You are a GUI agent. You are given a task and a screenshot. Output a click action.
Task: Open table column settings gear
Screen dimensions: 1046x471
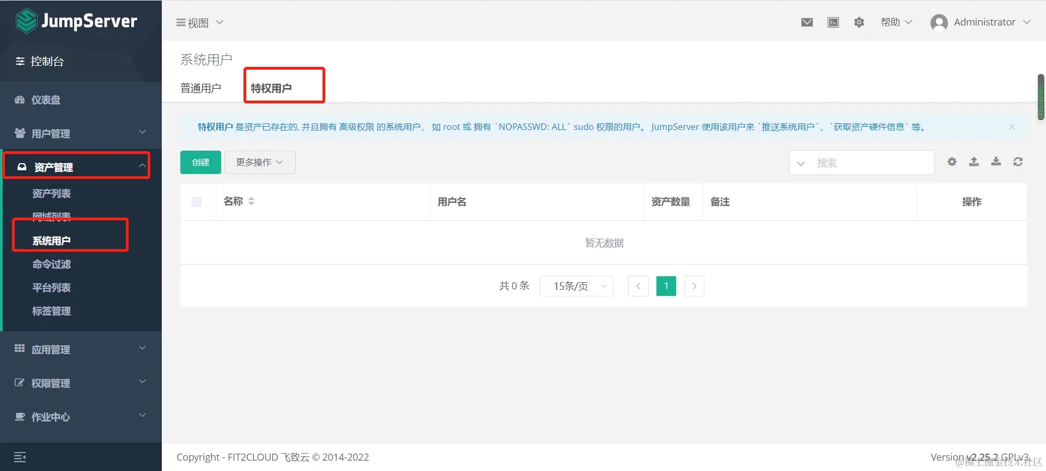(x=952, y=162)
